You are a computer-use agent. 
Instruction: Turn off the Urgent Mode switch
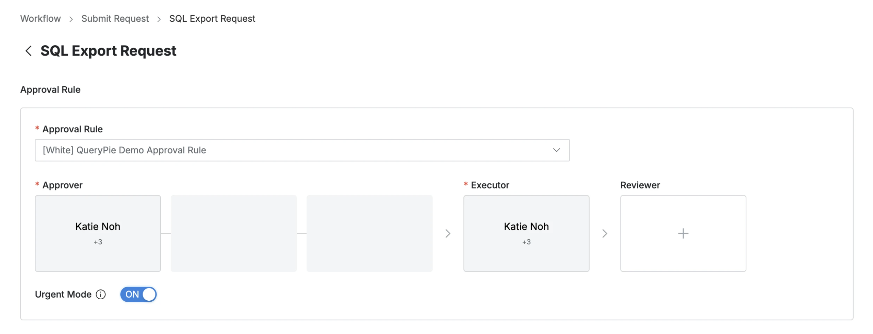pyautogui.click(x=138, y=294)
